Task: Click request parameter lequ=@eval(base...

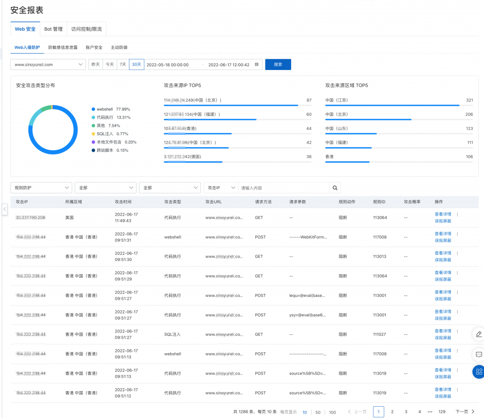Action: coord(307,296)
